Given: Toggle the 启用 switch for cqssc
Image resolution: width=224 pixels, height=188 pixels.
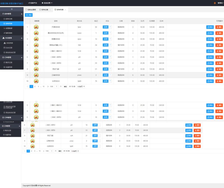Looking at the screenshot, I should 107,33.
